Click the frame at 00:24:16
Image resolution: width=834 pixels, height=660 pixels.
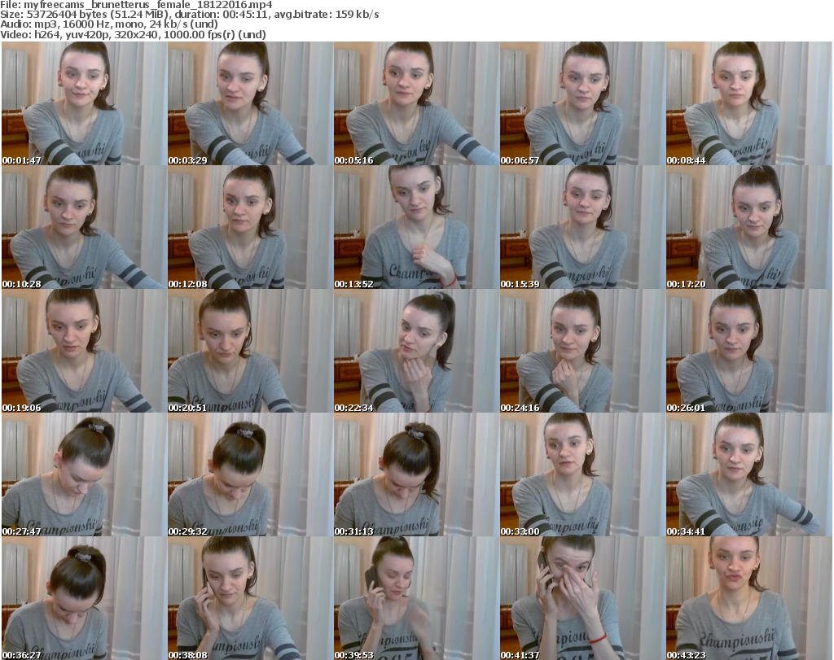coord(582,351)
